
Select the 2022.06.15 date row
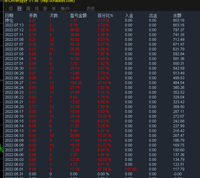[14, 121]
